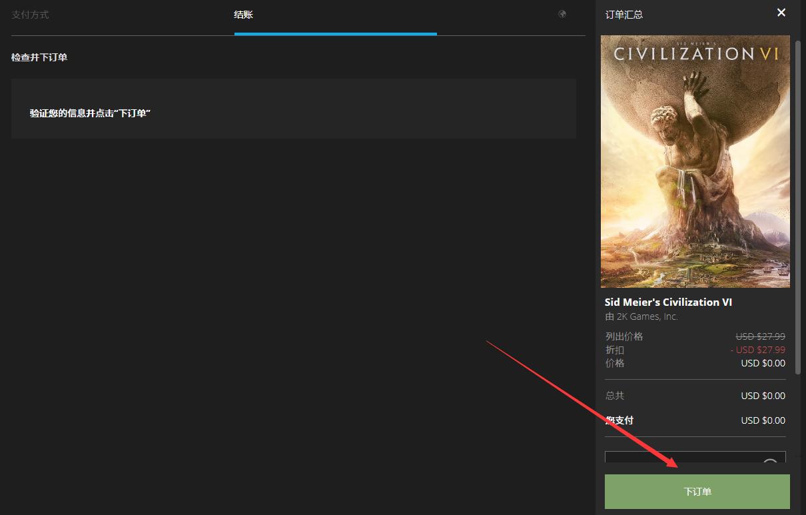Click the red discount amount
The height and width of the screenshot is (515, 806).
click(757, 350)
